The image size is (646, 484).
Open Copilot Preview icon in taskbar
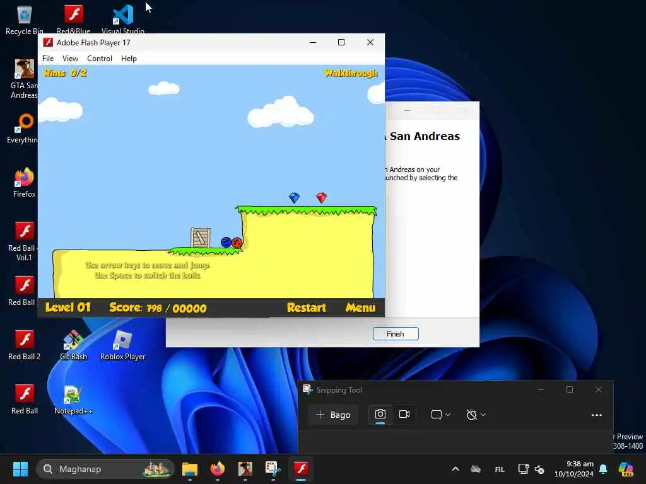pyautogui.click(x=626, y=469)
